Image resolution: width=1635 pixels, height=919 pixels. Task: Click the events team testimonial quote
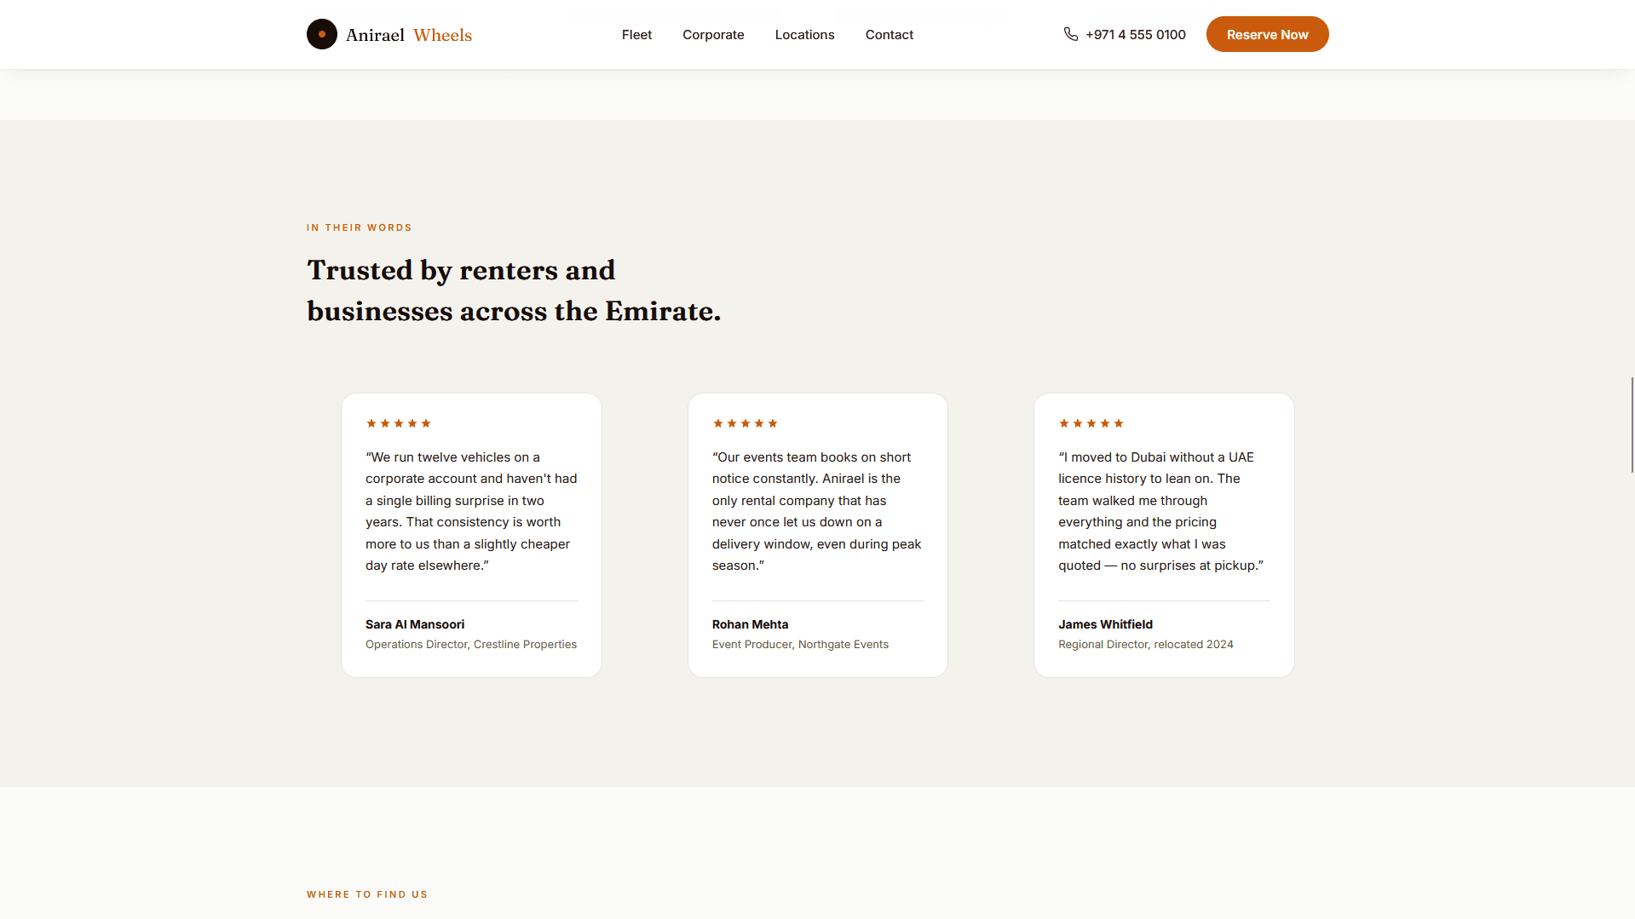pyautogui.click(x=817, y=511)
